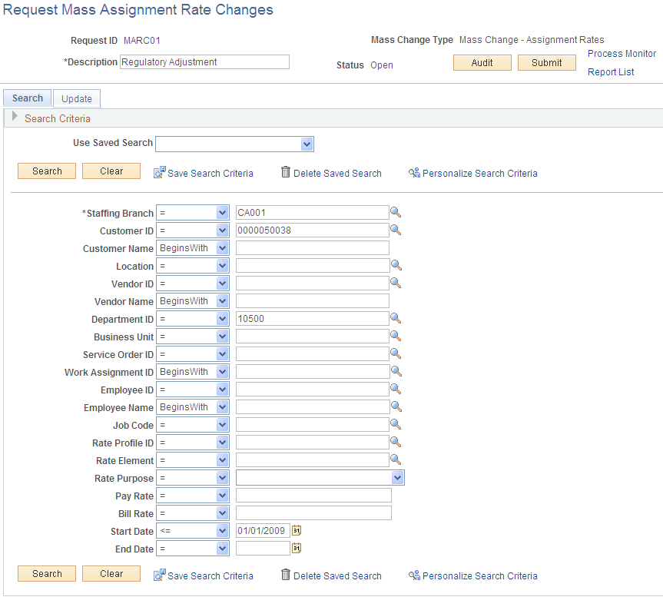Open the Department ID lookup prompt
Viewport: 663px width, 597px height.
pyautogui.click(x=396, y=319)
